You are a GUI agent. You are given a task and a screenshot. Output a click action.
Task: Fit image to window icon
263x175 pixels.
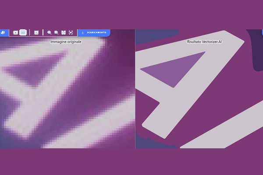click(x=64, y=32)
